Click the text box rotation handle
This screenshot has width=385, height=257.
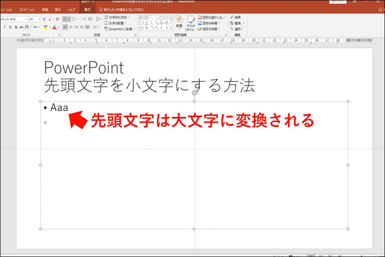coord(194,93)
